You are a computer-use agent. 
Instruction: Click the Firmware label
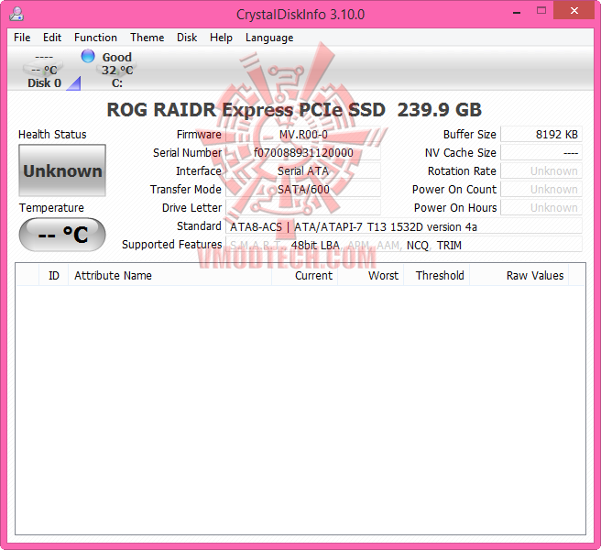tap(199, 134)
